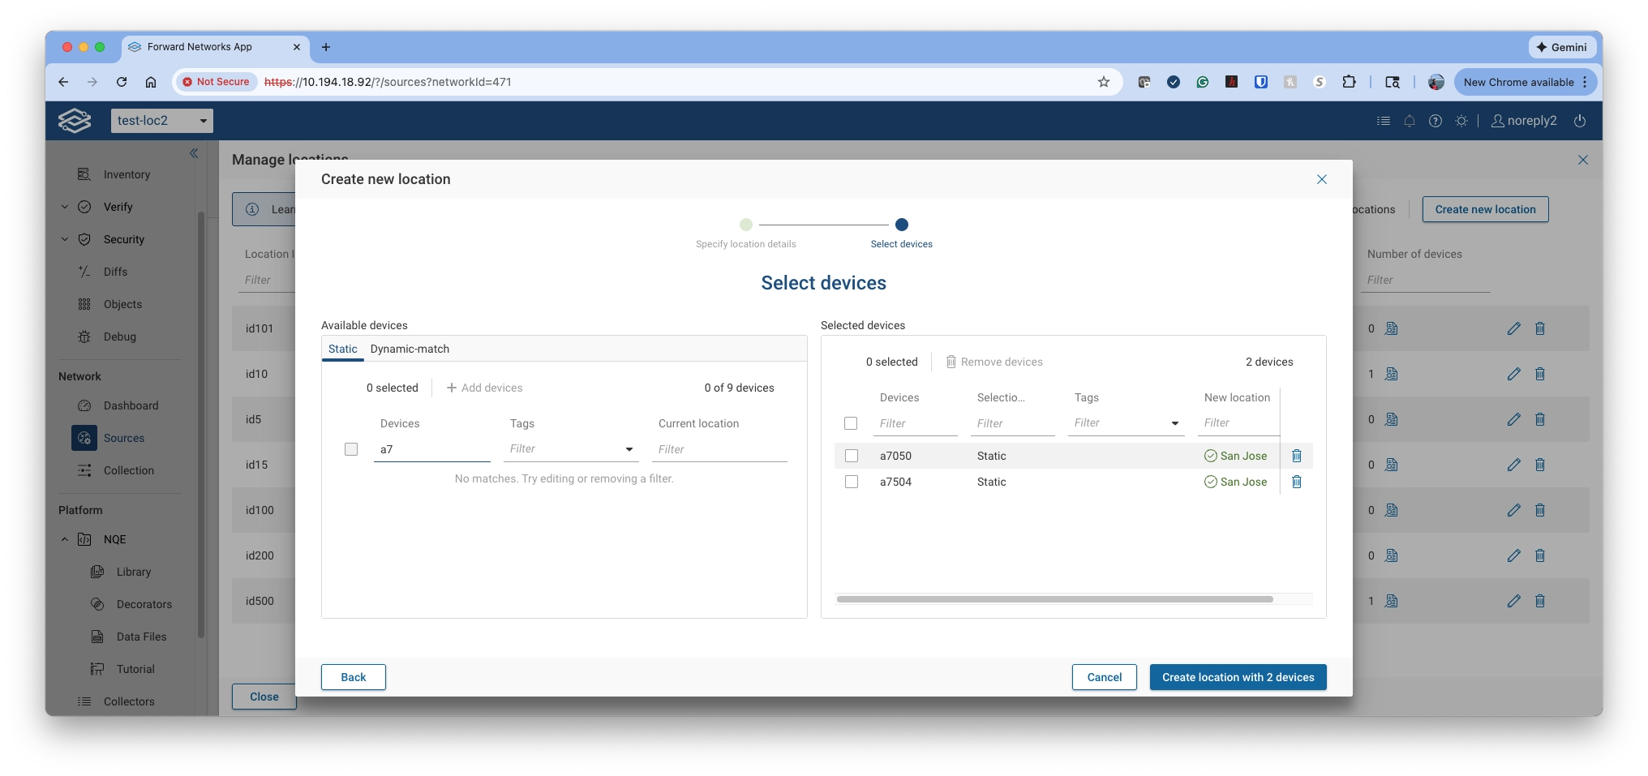The image size is (1648, 776).
Task: Expand Tags filter dropdown in Available devices
Action: 629,449
